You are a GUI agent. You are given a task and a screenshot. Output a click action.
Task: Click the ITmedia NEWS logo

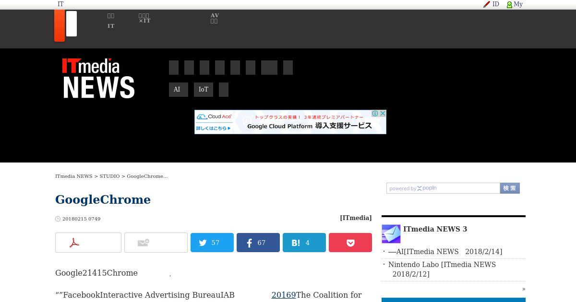(x=99, y=78)
